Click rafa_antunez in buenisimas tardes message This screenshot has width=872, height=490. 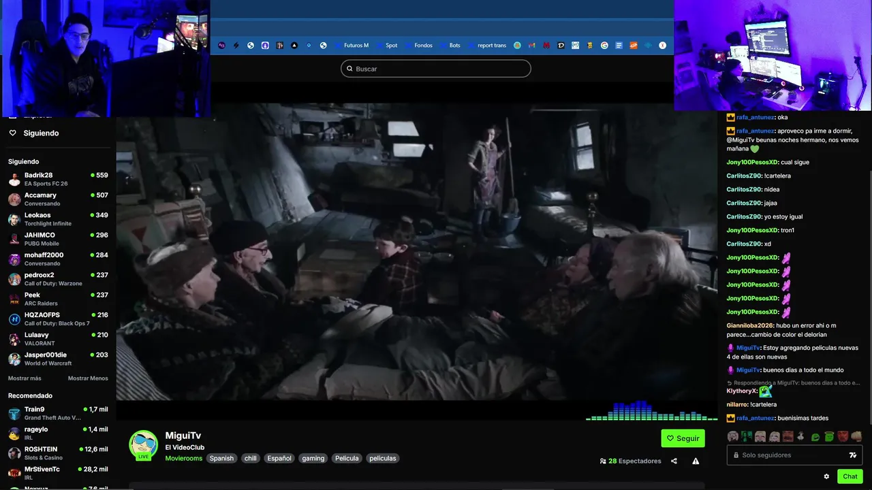pos(756,418)
